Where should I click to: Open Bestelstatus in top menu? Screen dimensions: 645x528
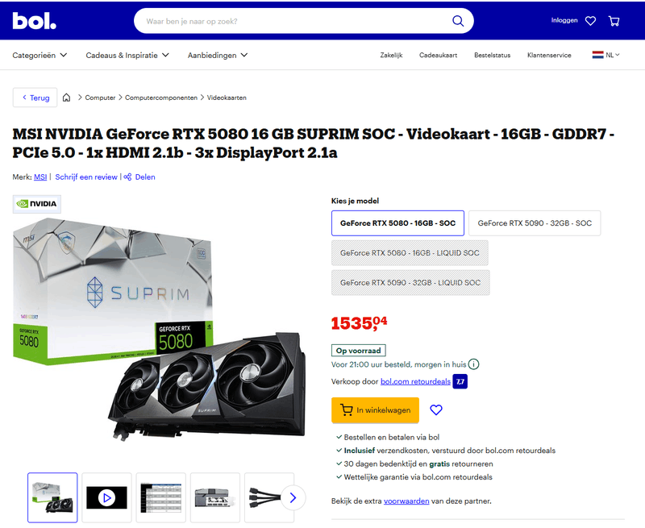(492, 55)
